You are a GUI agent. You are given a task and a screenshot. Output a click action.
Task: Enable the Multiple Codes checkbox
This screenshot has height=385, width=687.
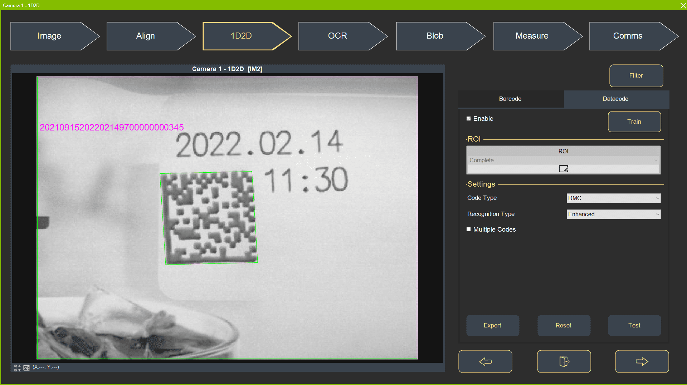pos(468,229)
